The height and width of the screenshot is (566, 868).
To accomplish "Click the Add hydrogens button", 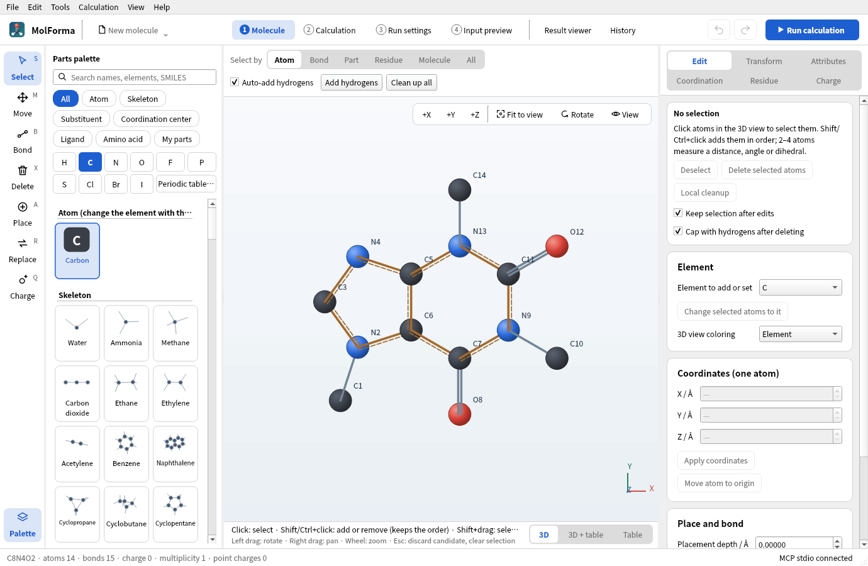I will point(352,82).
